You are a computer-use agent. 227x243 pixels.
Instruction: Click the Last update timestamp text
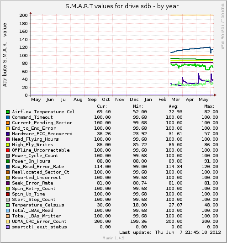[x=170, y=232]
